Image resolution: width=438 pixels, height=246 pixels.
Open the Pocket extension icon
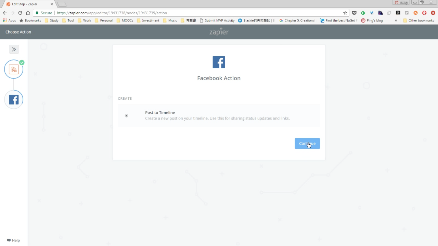(354, 13)
